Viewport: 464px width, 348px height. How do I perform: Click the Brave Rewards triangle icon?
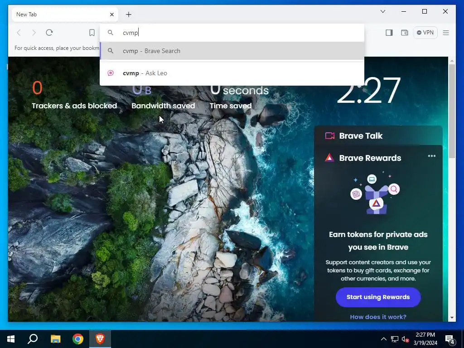[x=329, y=158]
